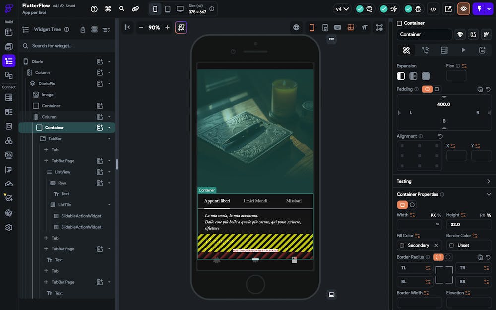The width and height of the screenshot is (496, 310).
Task: Open the help question mark icon
Action: (x=94, y=9)
